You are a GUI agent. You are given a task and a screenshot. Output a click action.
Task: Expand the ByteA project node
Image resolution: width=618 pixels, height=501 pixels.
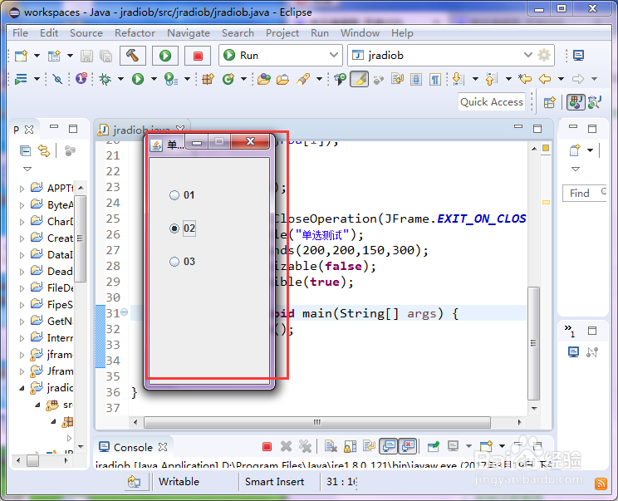click(x=22, y=205)
